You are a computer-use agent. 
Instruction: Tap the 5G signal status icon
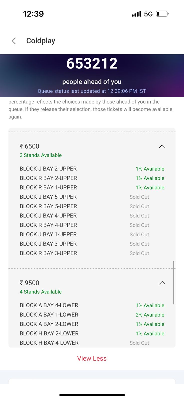tap(148, 14)
